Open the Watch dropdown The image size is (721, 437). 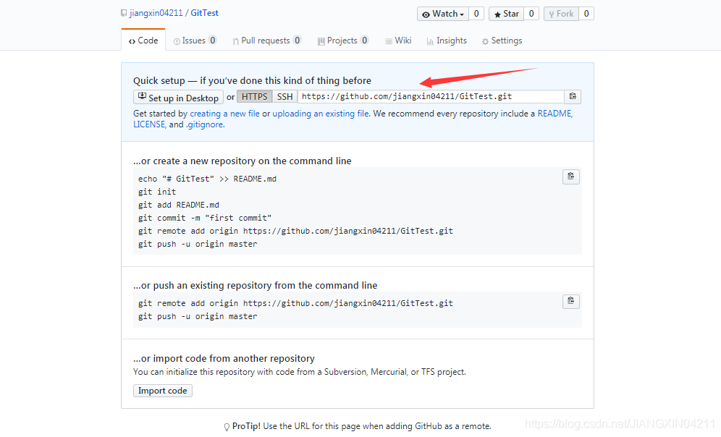click(443, 14)
